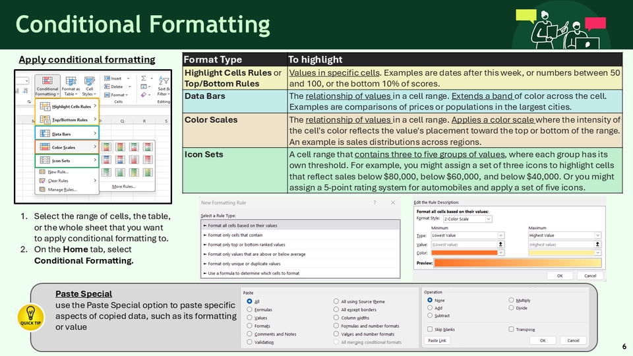633x356 pixels.
Task: Click the Maximum Value range selector arrow
Action: [x=598, y=244]
